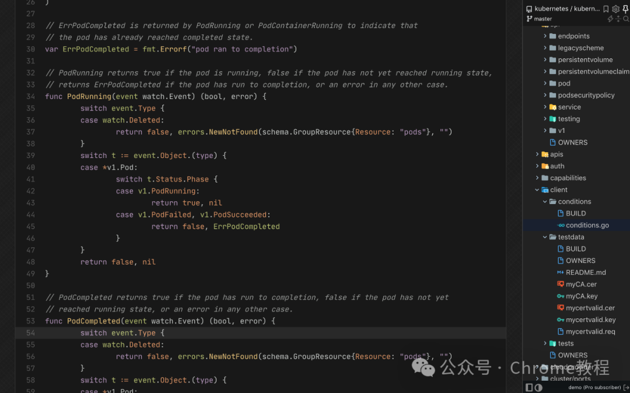Expand the tests folder
The image size is (630, 393).
[545, 343]
